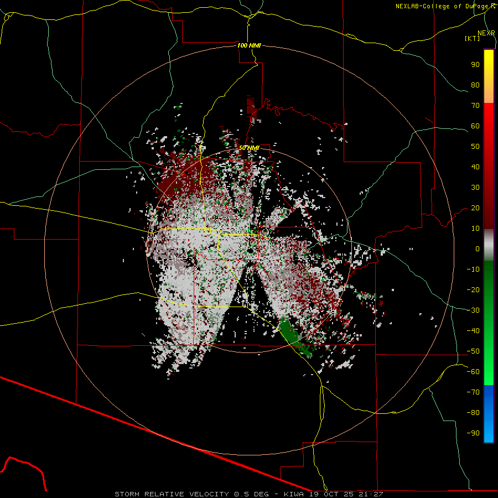Viewport: 498px width, 498px height.
Task: Click the 10 value on the velocity scale
Action: pyautogui.click(x=475, y=229)
